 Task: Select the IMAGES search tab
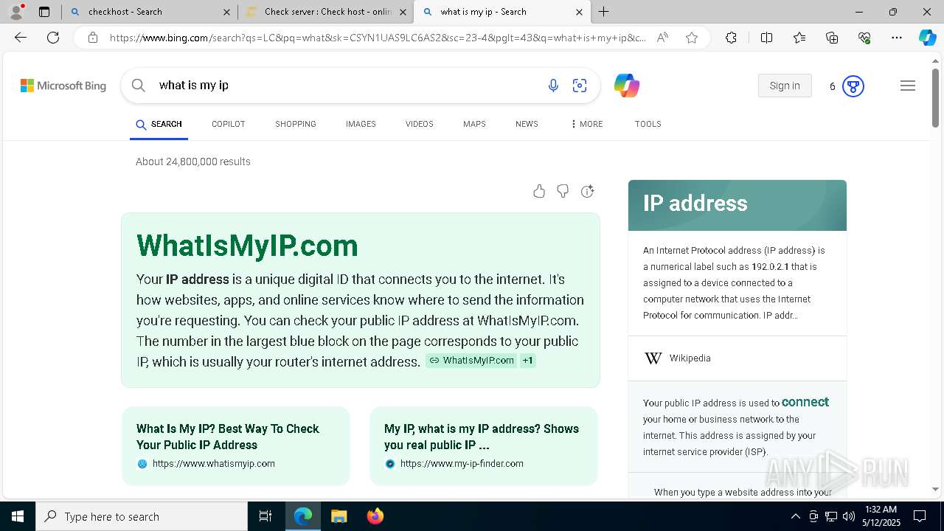(361, 124)
